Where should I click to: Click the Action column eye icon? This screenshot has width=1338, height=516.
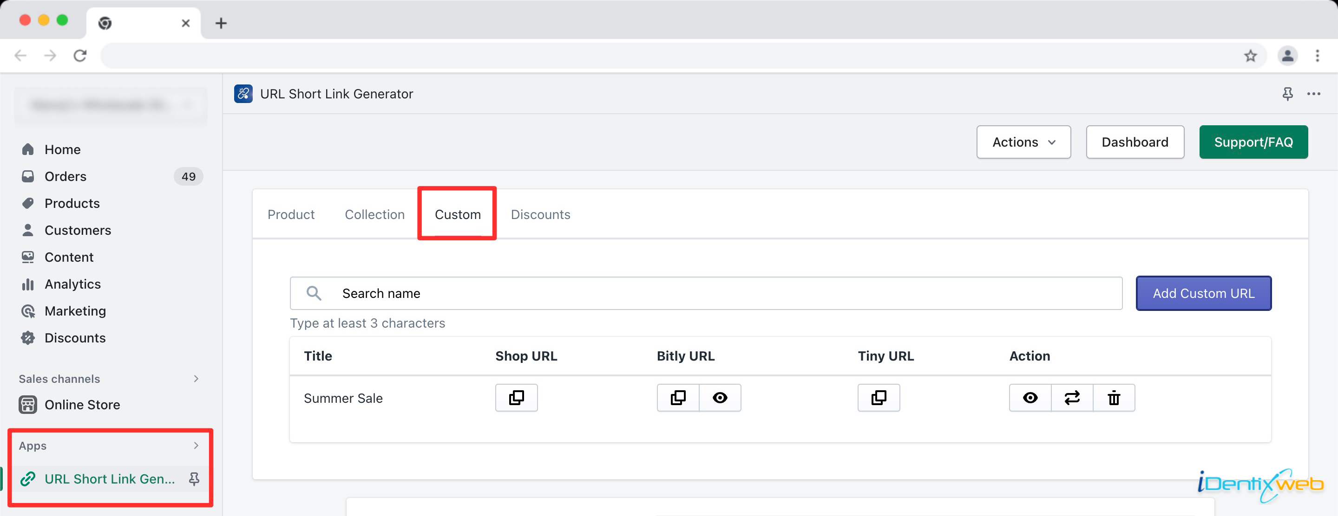coord(1030,398)
